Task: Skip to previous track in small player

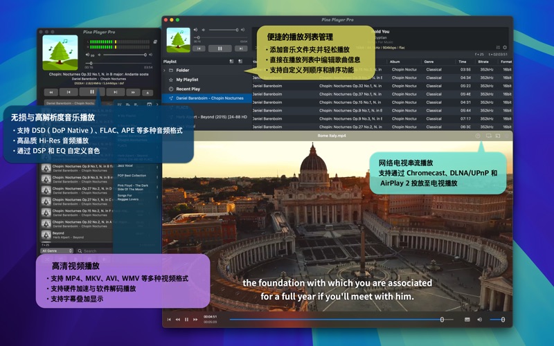Action: (x=69, y=92)
